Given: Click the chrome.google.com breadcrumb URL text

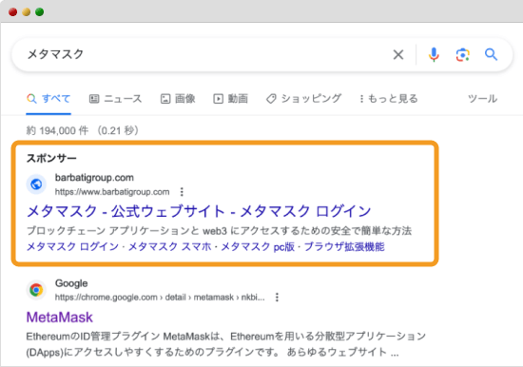Looking at the screenshot, I should pyautogui.click(x=160, y=298).
